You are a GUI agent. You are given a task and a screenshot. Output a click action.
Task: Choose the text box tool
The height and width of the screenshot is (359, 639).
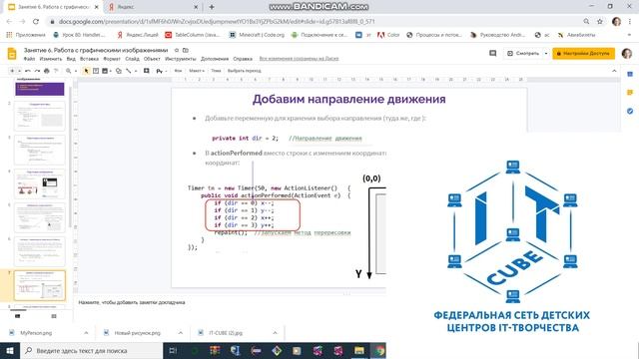pos(96,71)
